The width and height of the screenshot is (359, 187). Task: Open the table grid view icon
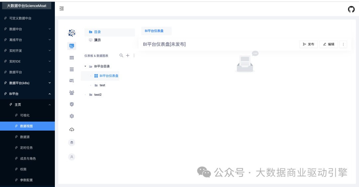(71, 58)
